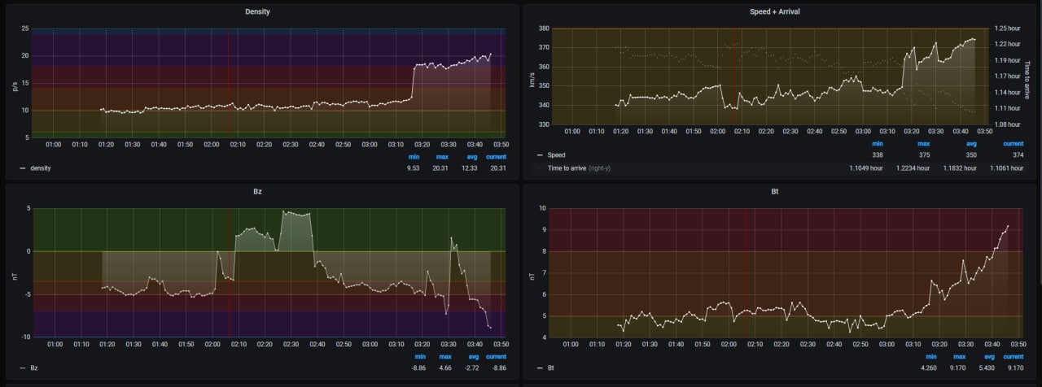This screenshot has width=1042, height=387.
Task: Click Time to arrive current 1.1061 hour
Action: coord(1007,168)
